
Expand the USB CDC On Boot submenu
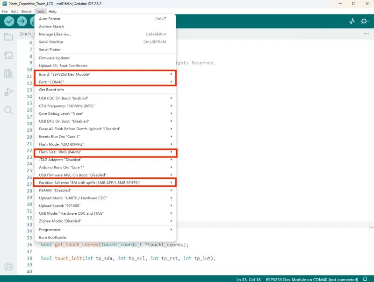point(105,98)
